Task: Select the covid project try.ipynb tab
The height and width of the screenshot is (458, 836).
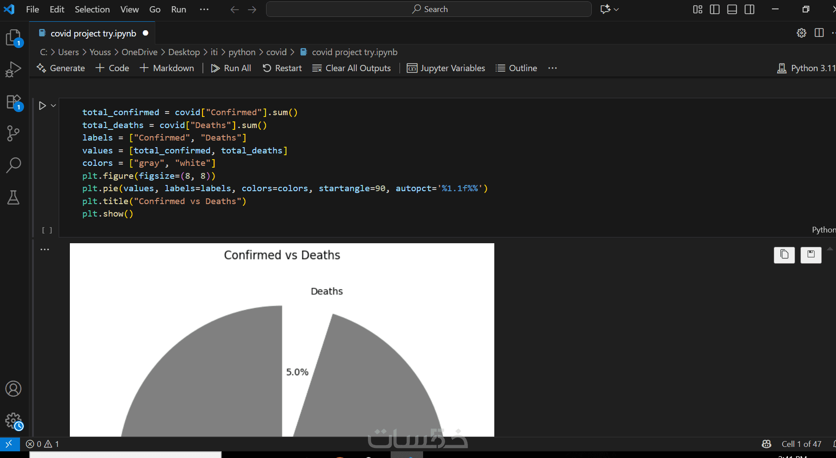Action: (x=93, y=33)
